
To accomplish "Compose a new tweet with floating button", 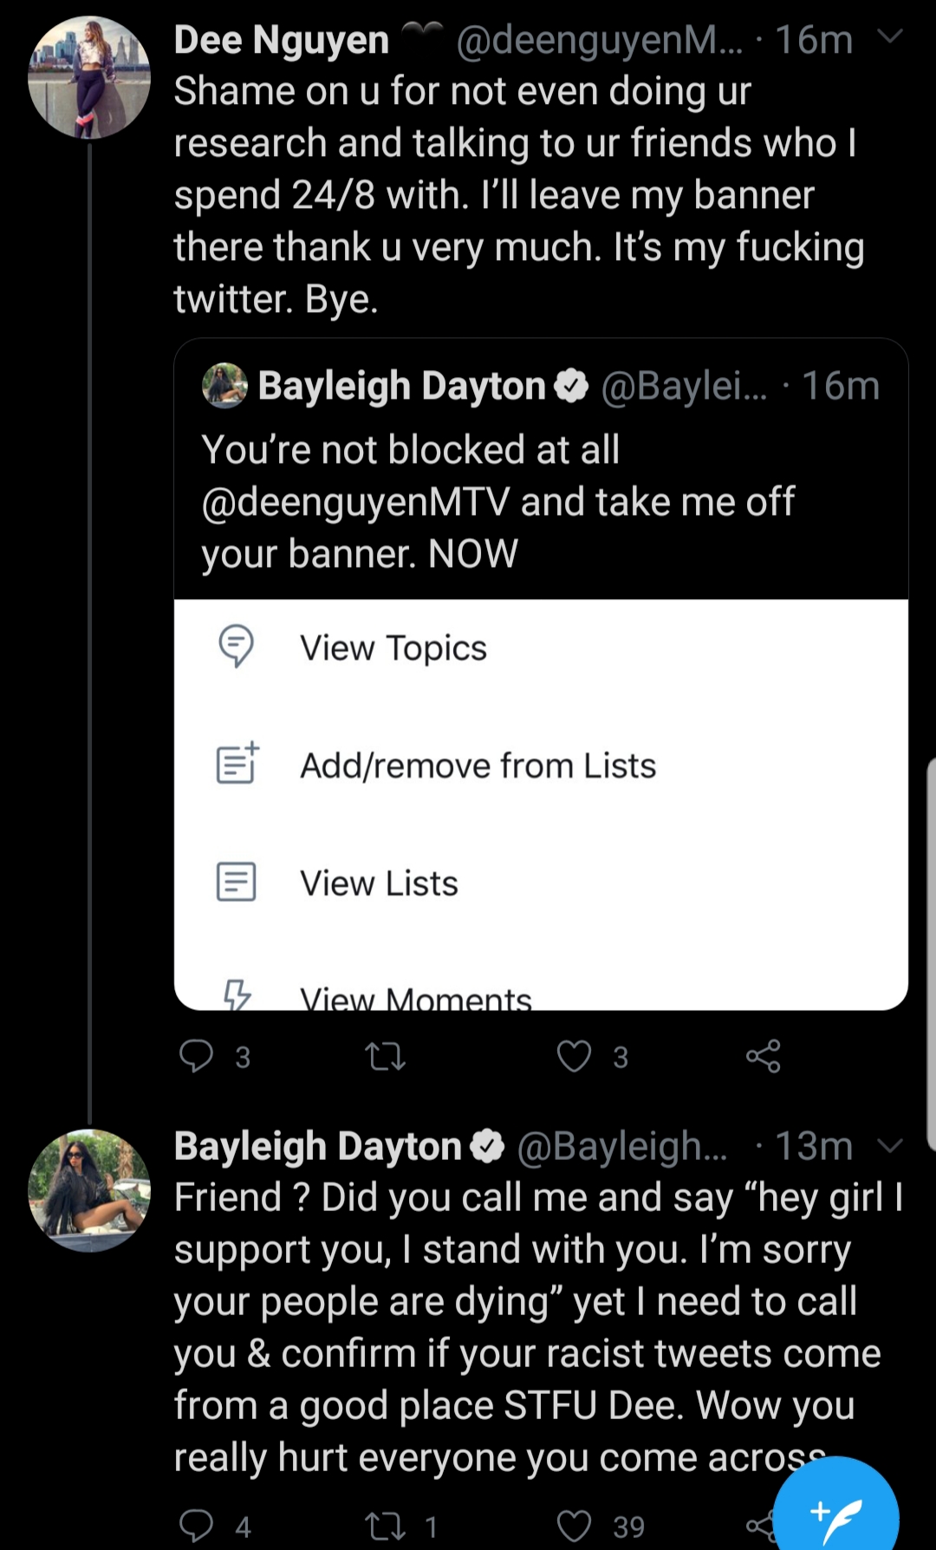I will 835,1508.
